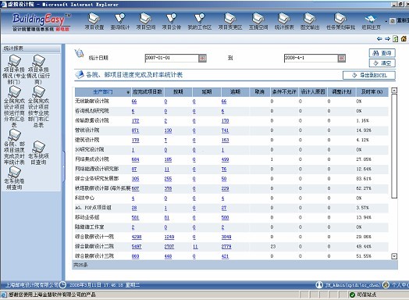This screenshot has height=300, width=409.
Task: Open 项目设置 in the top toolbar
Action: click(x=94, y=21)
